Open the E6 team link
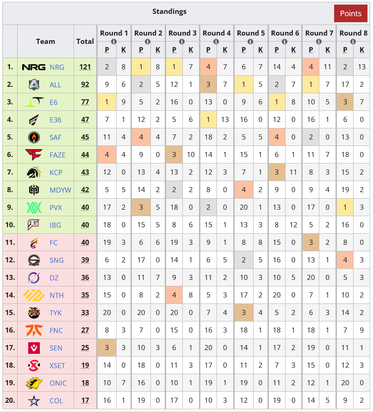Image resolution: width=373 pixels, height=412 pixels. pyautogui.click(x=54, y=103)
